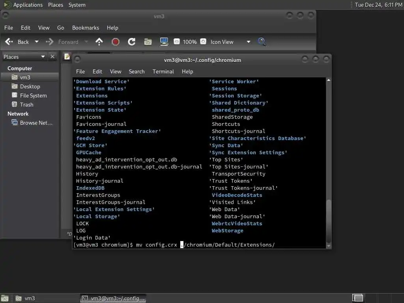Close the Places sidebar pane

(52, 57)
